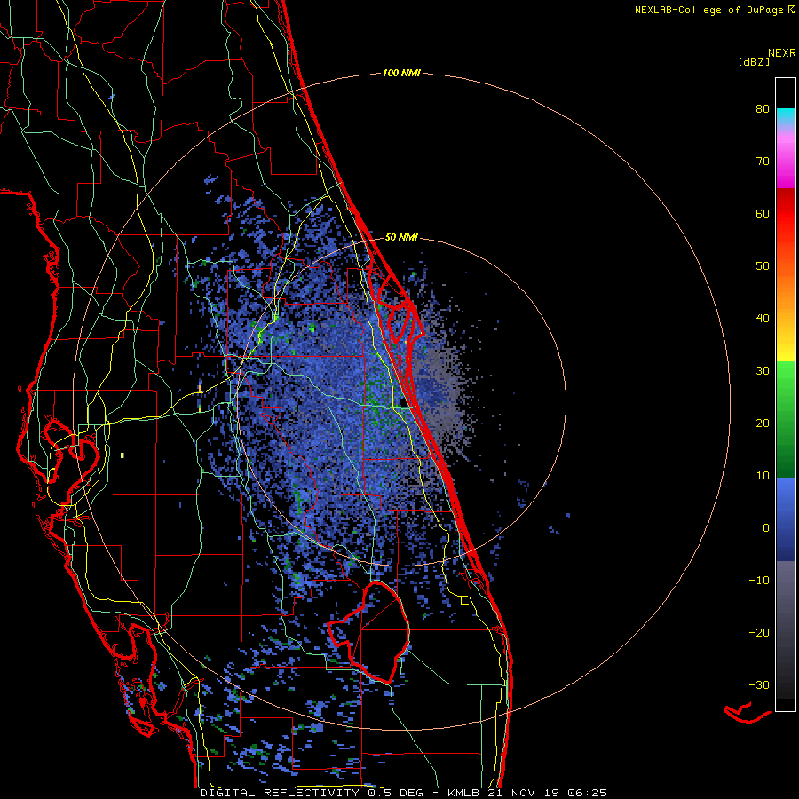This screenshot has height=799, width=799.
Task: Click the NEXR label above the color scale
Action: tap(781, 53)
